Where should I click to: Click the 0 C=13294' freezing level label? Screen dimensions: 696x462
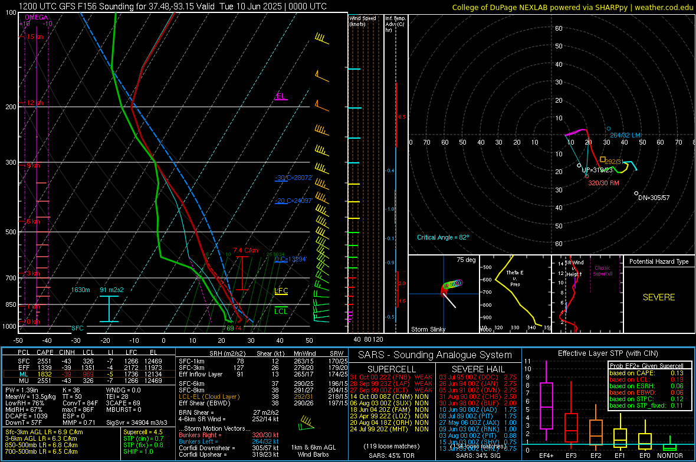(291, 259)
